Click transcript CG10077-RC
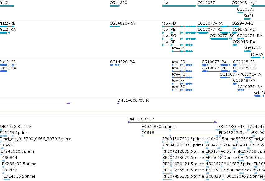The width and height of the screenshot is (265, 181). coord(220,39)
